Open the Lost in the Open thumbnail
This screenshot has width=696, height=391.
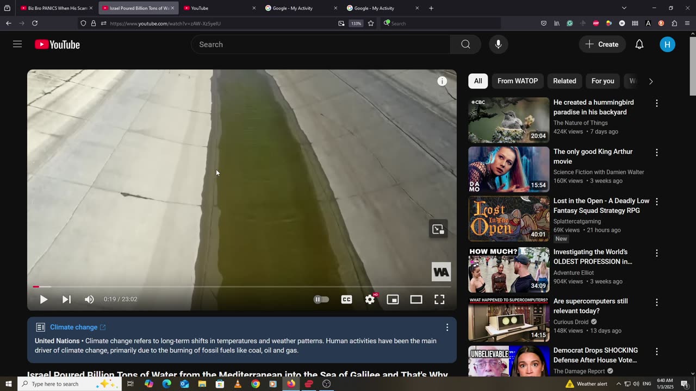point(509,219)
